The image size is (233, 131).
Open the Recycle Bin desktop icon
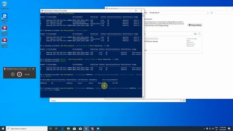tap(4, 5)
